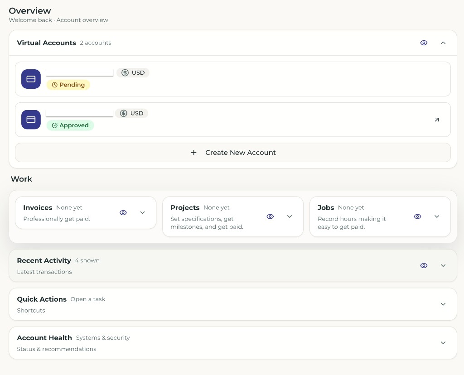Click the '2 accounts' count label
The width and height of the screenshot is (464, 375).
96,43
